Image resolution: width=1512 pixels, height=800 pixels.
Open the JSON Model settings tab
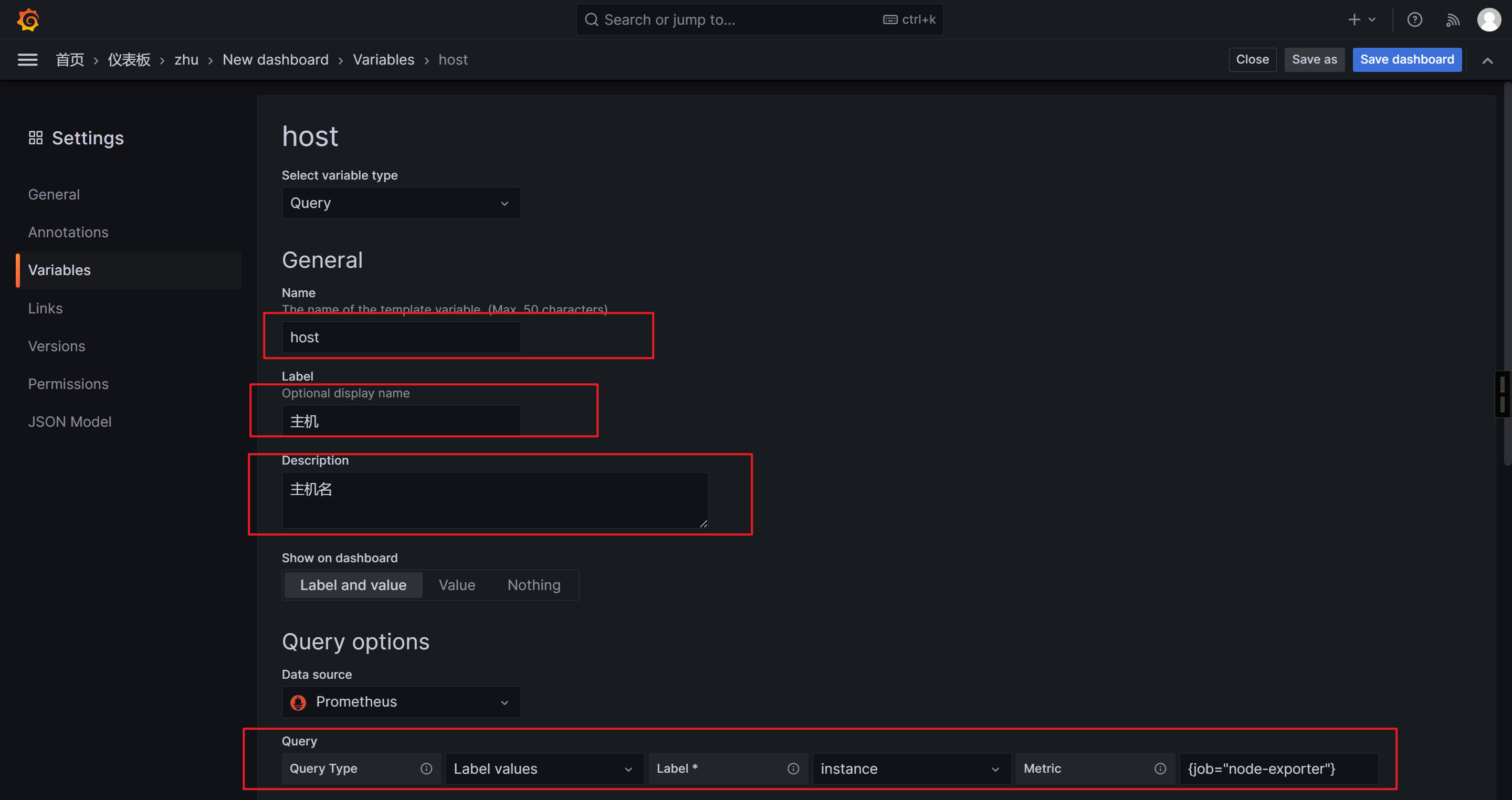pyautogui.click(x=70, y=422)
